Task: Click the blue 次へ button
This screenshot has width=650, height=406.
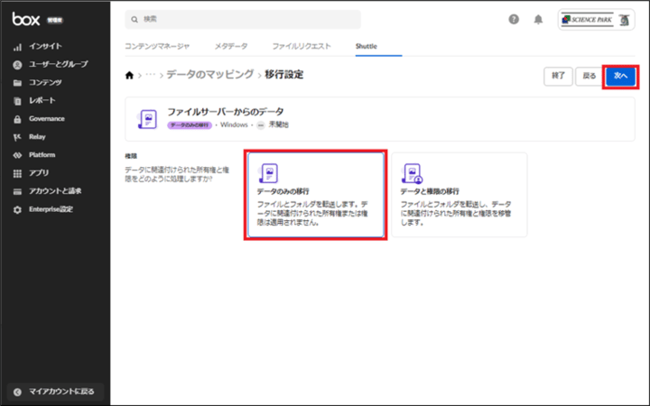Action: (x=620, y=77)
